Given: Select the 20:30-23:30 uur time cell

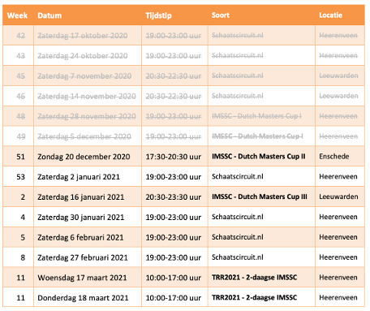Looking at the screenshot, I should coord(174,197).
